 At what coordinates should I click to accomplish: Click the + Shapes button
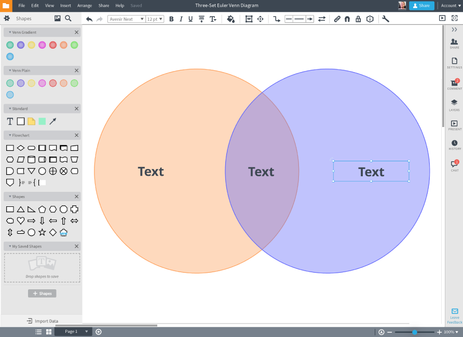[42, 293]
